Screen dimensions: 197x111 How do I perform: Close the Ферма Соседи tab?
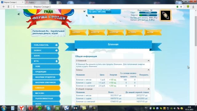(22, 2)
